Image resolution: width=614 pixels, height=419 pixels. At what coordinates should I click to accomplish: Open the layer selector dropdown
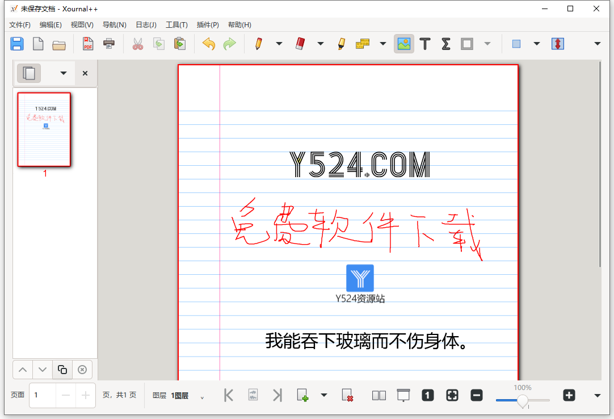tap(202, 397)
